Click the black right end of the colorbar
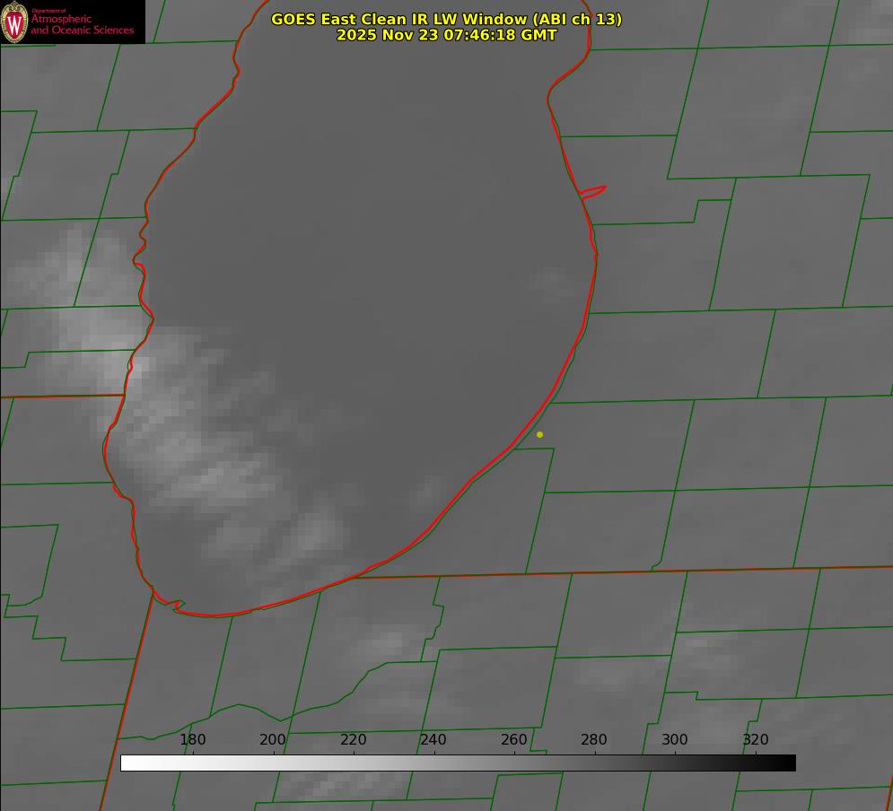Viewport: 893px width, 811px height. point(789,763)
